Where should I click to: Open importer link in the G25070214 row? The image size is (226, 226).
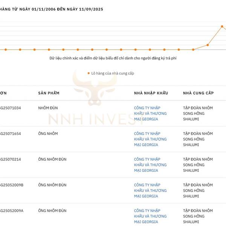(x=150, y=165)
